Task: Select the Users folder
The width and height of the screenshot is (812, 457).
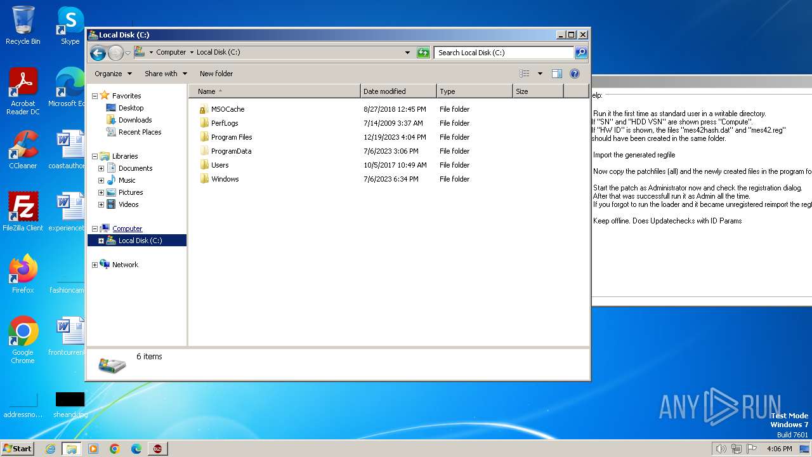Action: click(x=219, y=165)
